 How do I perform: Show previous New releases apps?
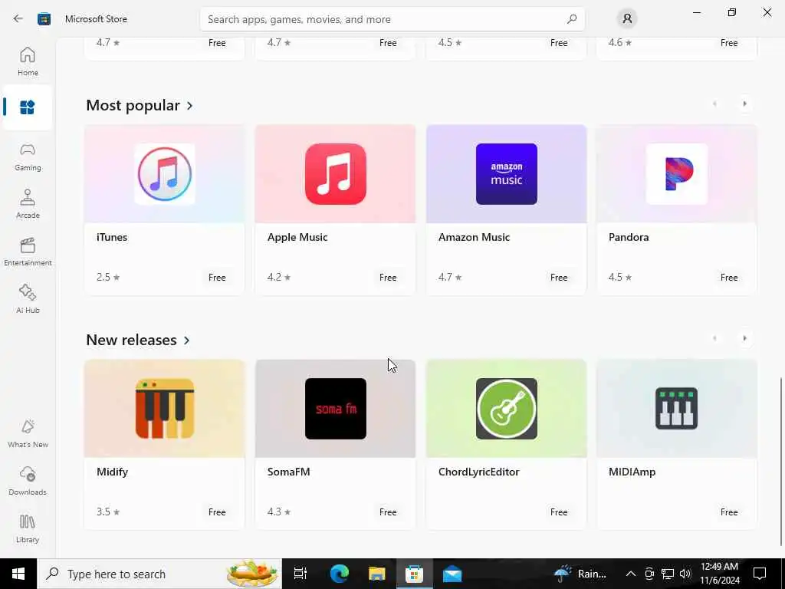[714, 338]
